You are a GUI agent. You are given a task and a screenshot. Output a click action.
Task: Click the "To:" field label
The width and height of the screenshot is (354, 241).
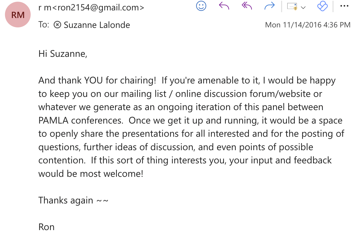coord(44,25)
